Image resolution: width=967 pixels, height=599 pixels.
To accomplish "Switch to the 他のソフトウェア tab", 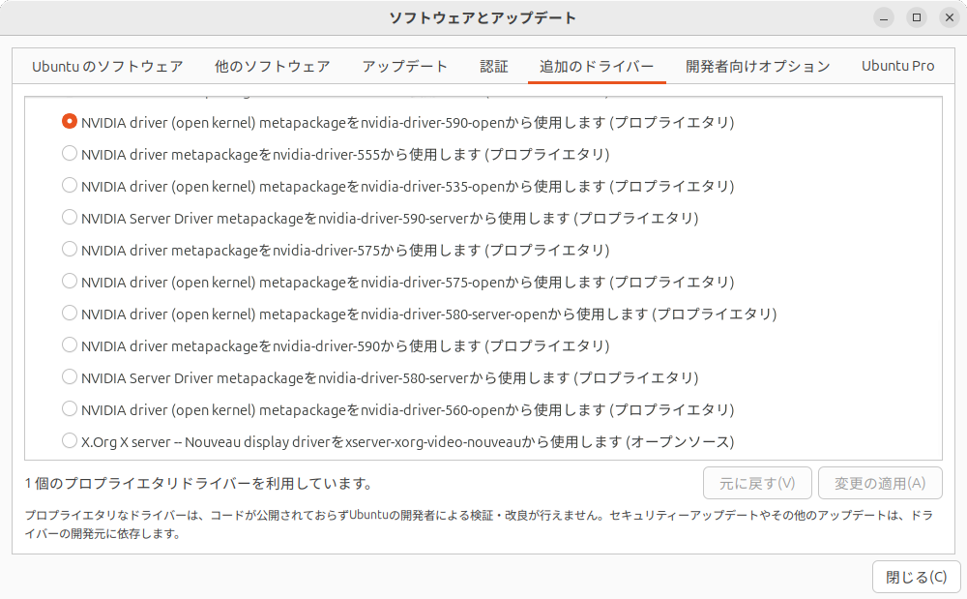I will coord(272,66).
